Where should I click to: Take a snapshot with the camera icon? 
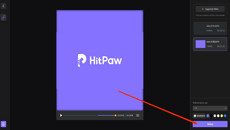tap(138, 115)
